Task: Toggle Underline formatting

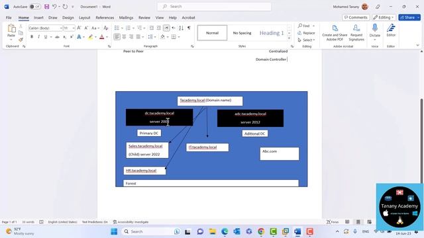Action: click(46, 37)
